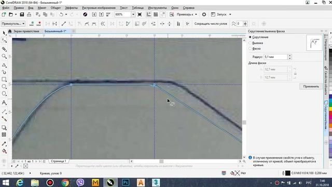Viewport: 332px width, 187px height.
Task: Open the Растровые изображения menu
Action: pos(99,8)
